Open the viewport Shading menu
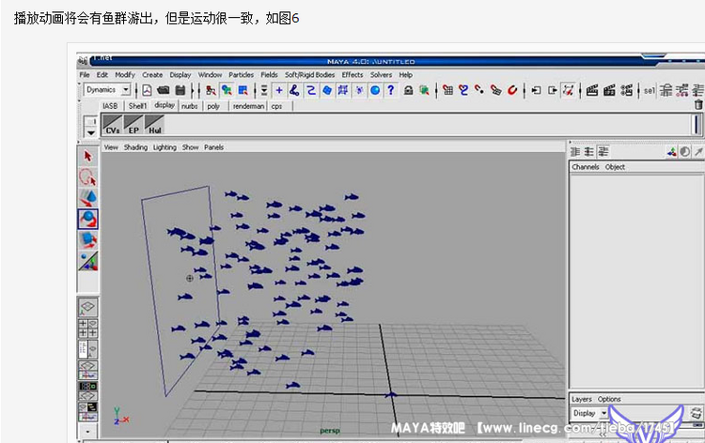 tap(135, 147)
